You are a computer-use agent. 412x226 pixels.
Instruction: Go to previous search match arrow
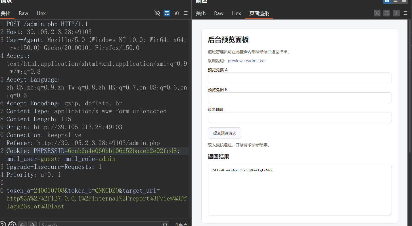click(x=23, y=224)
